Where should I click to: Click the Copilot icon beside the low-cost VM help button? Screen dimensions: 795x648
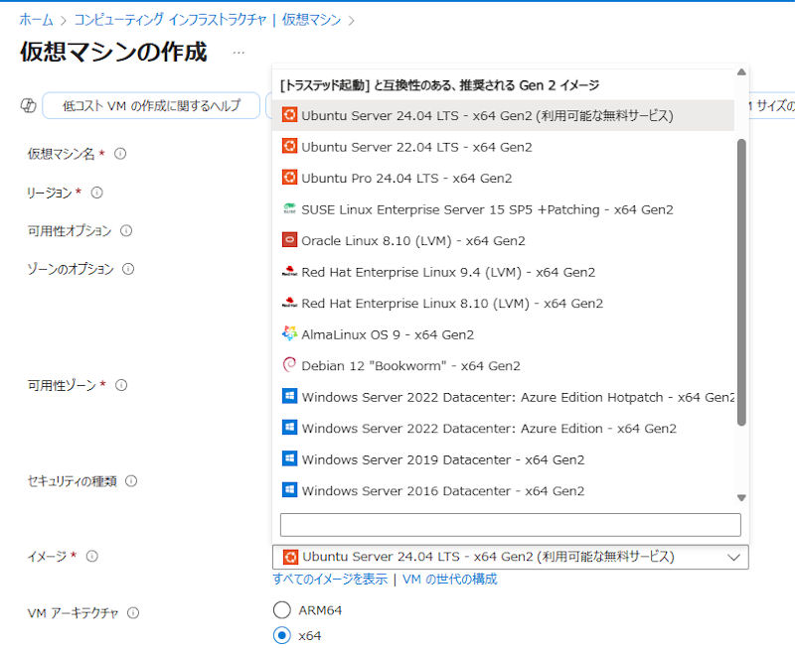[x=29, y=105]
